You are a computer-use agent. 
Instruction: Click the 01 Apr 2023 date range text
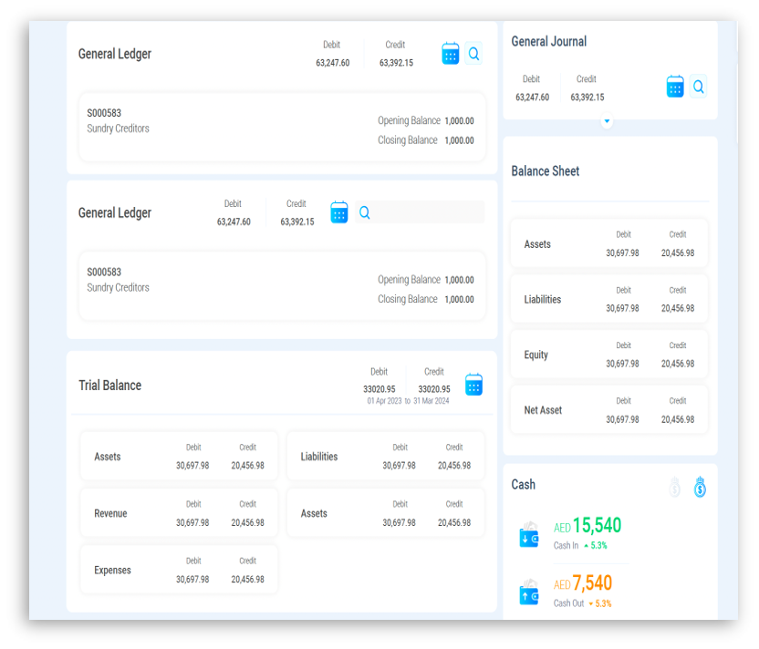[381, 400]
